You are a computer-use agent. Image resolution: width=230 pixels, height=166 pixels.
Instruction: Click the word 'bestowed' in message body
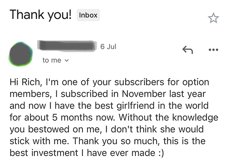(49, 129)
